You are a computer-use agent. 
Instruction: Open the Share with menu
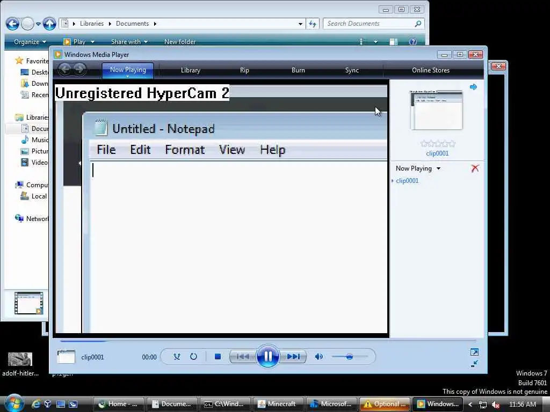click(129, 42)
